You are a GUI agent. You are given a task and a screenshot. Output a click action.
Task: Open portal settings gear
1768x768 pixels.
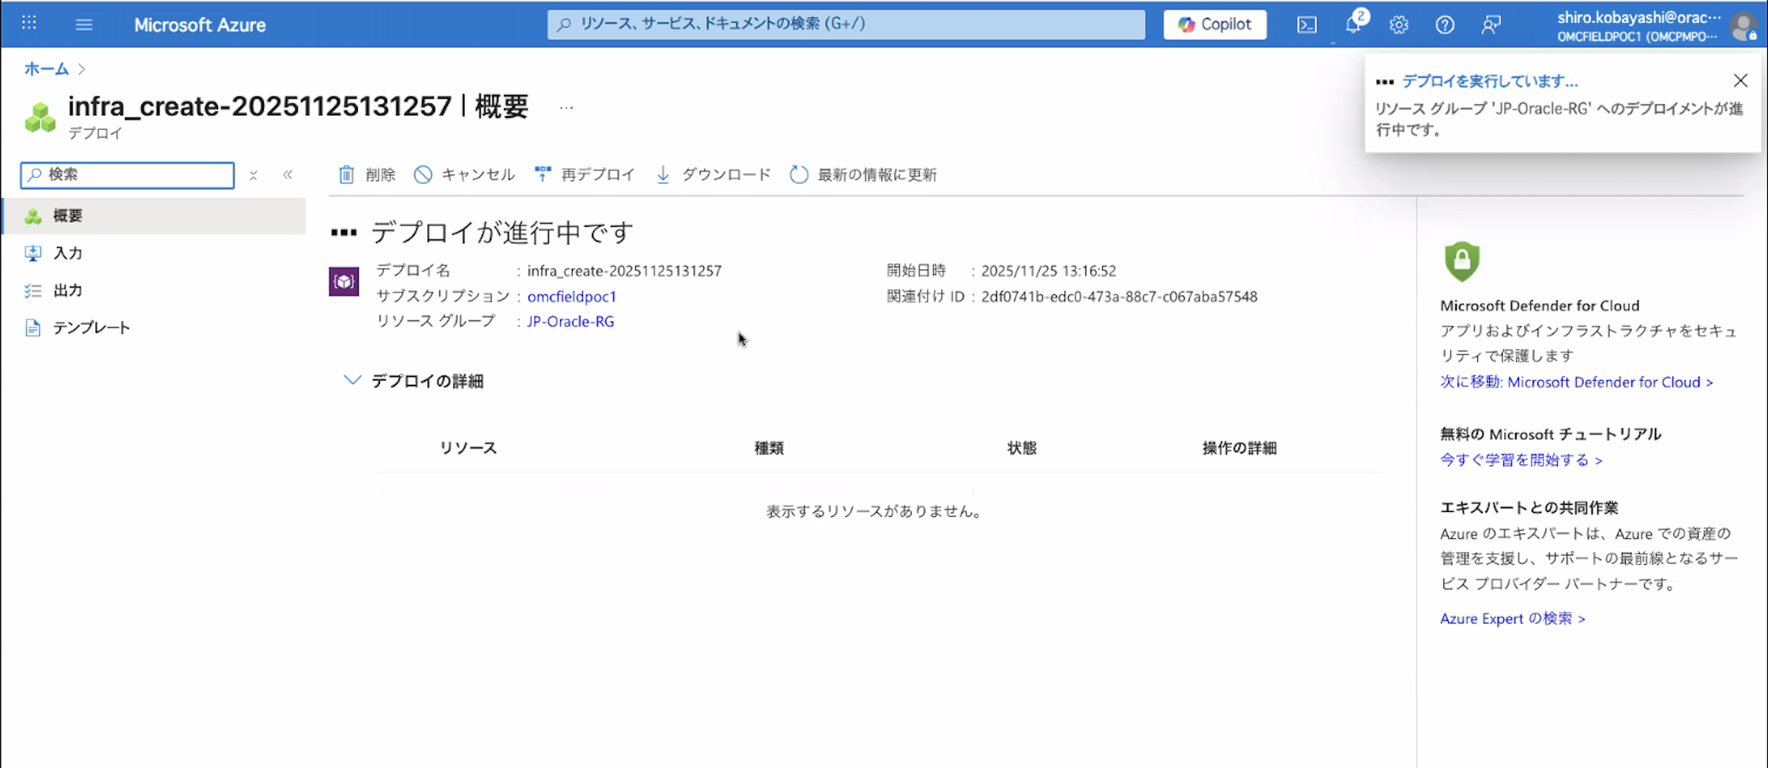(1398, 24)
